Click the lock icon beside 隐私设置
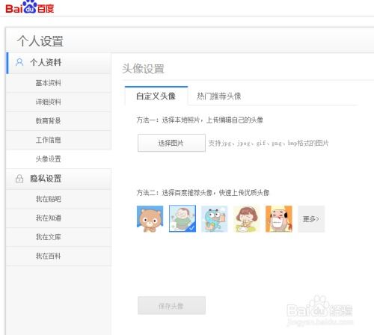Viewport: 374px width, 335px height. [x=19, y=179]
